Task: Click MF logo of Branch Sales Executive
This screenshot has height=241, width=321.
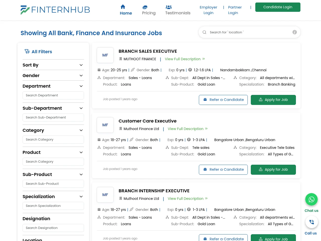Action: click(x=105, y=55)
